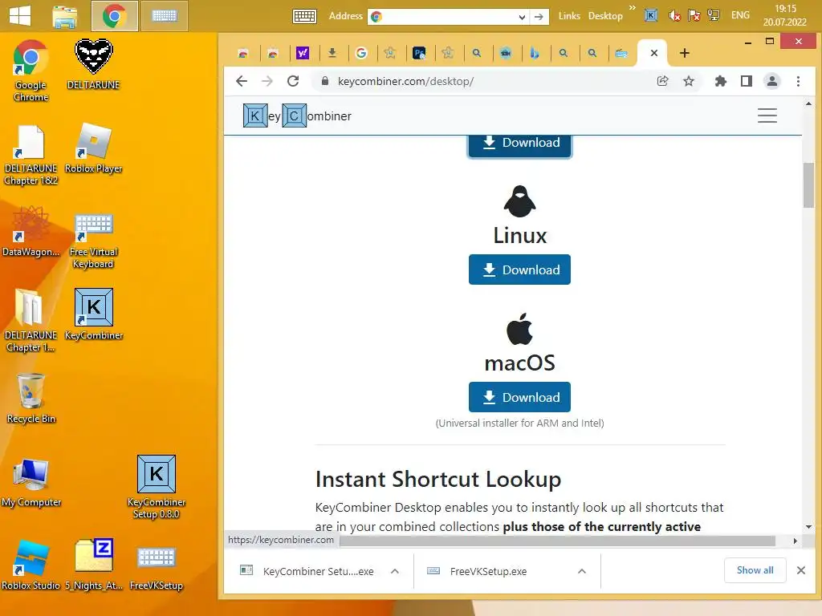Image resolution: width=822 pixels, height=616 pixels.
Task: Switch to the Yahoo browser tab
Action: tap(303, 53)
